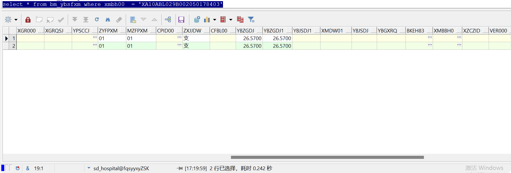
Task: Click the eraser clear record icon
Action: 119,20
